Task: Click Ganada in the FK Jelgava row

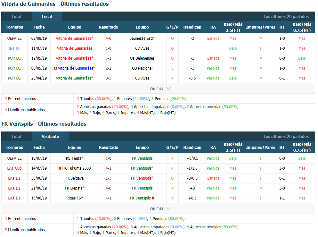Action: [213, 178]
